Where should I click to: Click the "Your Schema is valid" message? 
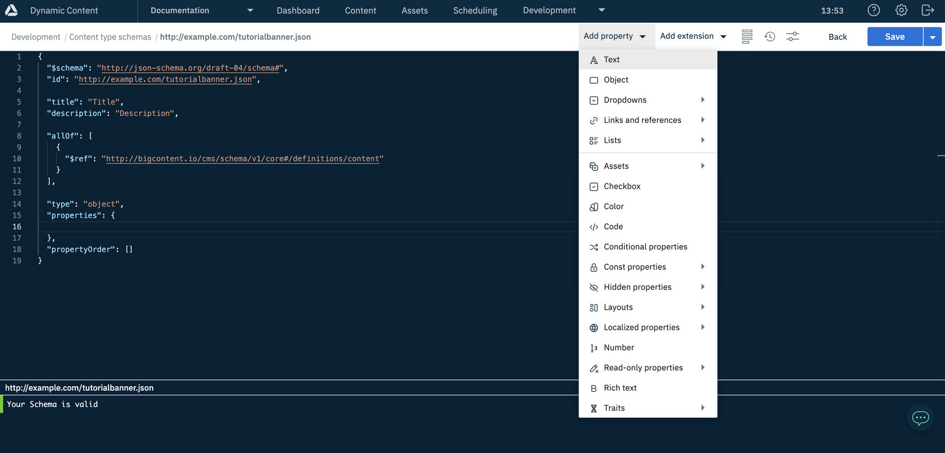tap(52, 404)
